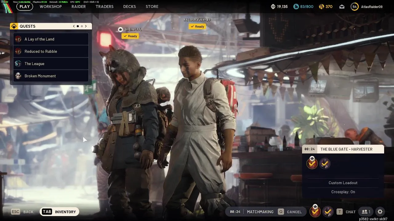Image resolution: width=394 pixels, height=221 pixels.
Task: Switch to the RAIDER tab
Action: click(78, 6)
